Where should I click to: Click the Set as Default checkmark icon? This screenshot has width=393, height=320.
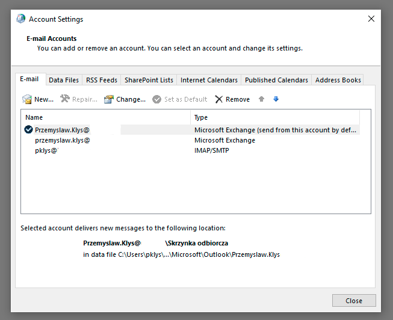(x=157, y=99)
